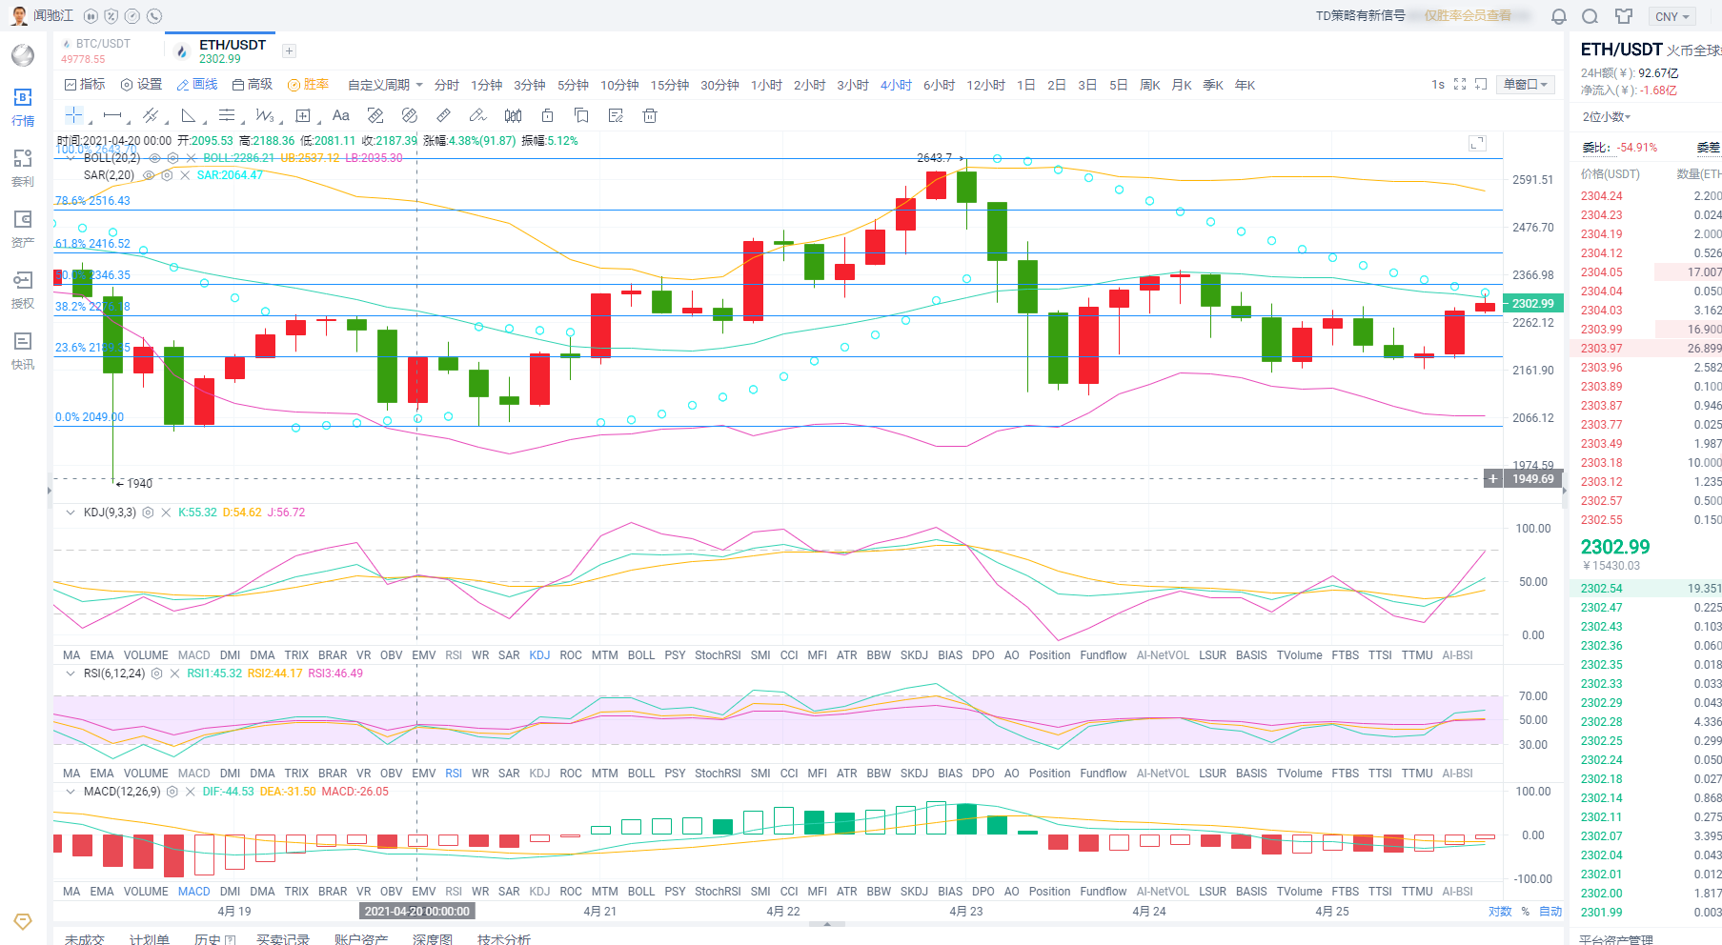
Task: Open the 未成交 open orders tab
Action: coord(85,938)
